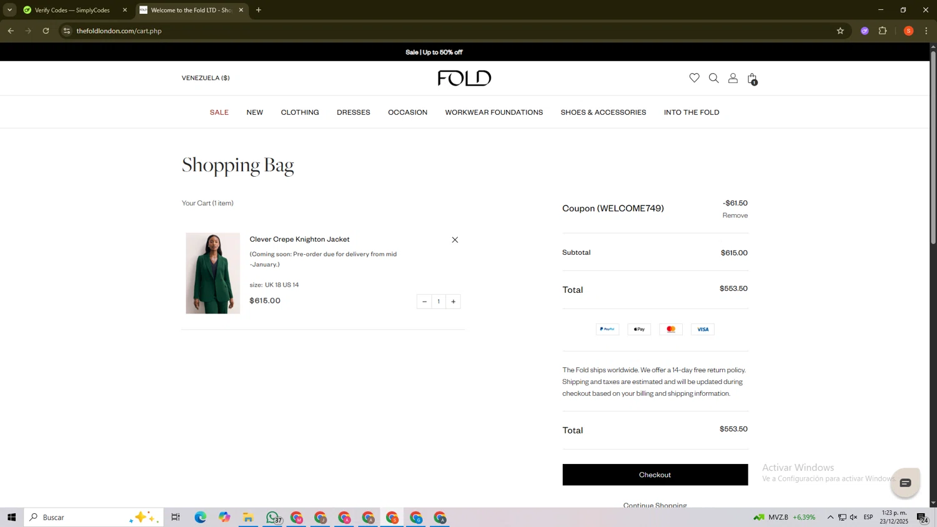Image resolution: width=937 pixels, height=527 pixels.
Task: Open the account profile icon
Action: coord(733,78)
